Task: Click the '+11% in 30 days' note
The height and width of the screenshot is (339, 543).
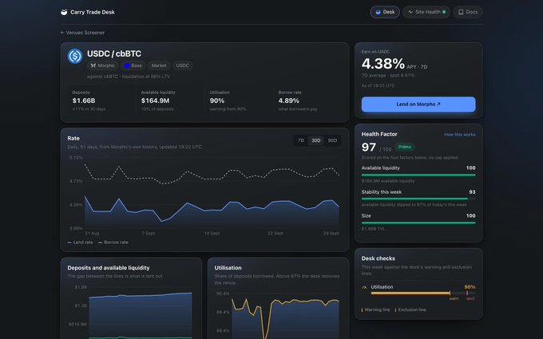Action: [x=89, y=109]
